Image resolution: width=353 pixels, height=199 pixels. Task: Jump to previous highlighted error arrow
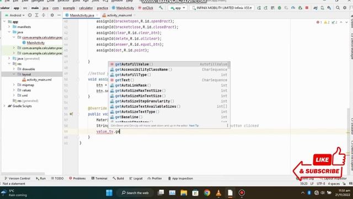(341, 22)
